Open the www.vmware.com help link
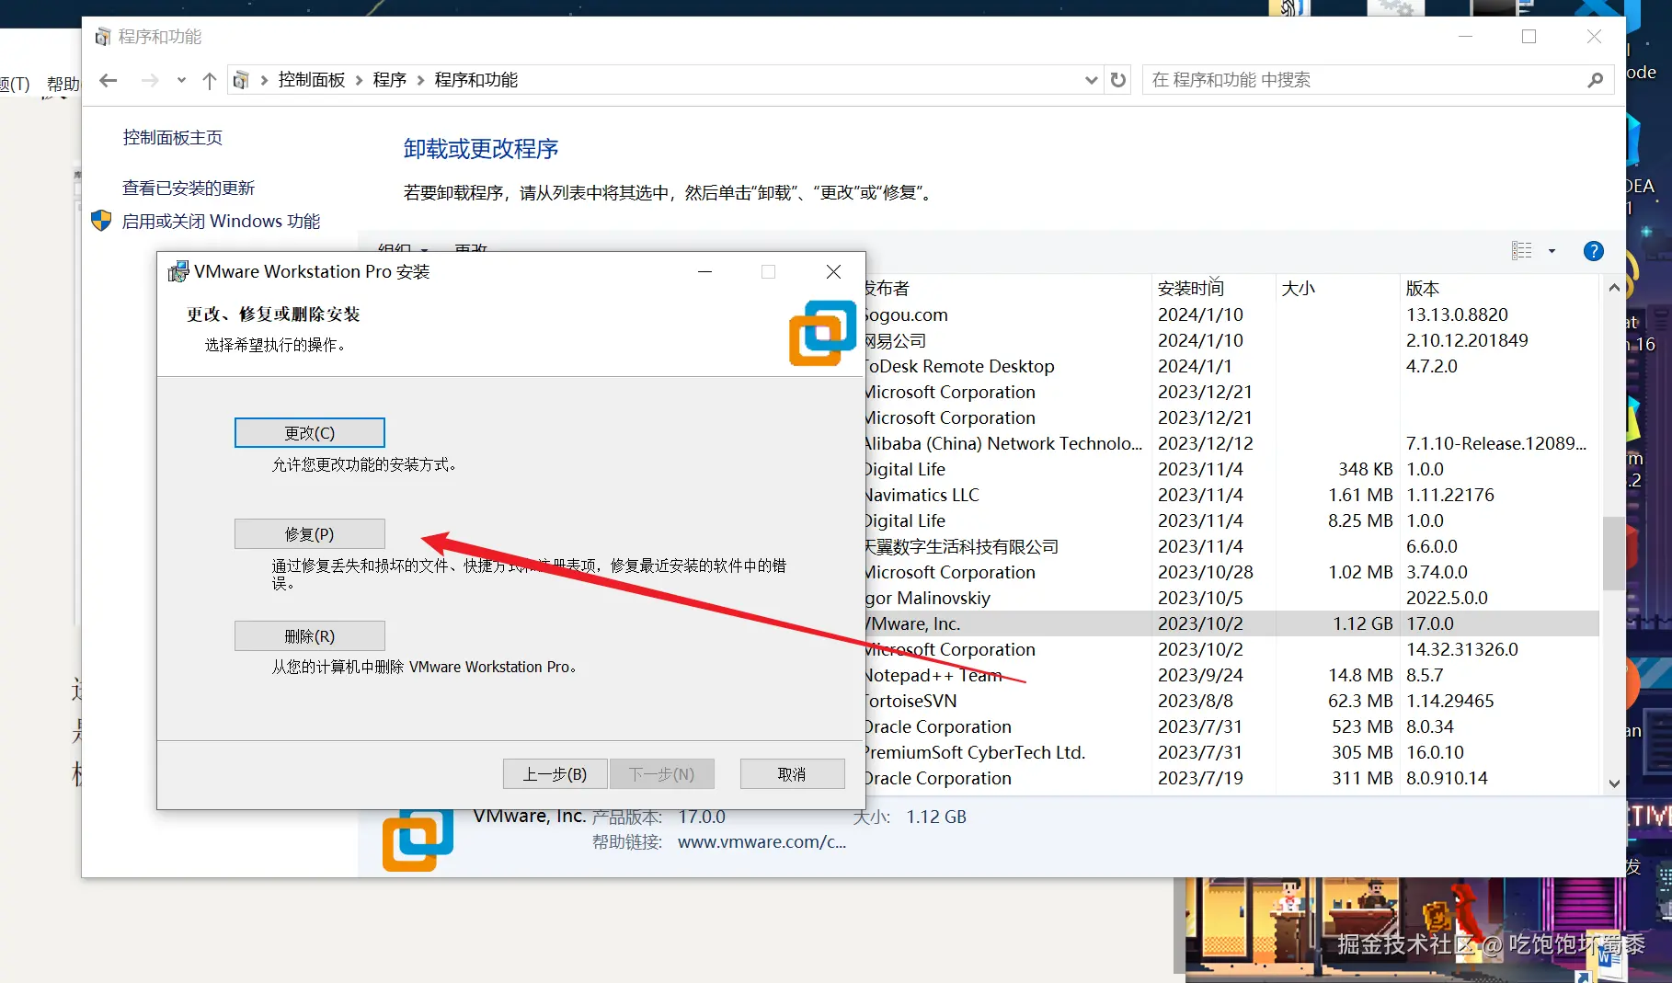1672x983 pixels. pyautogui.click(x=762, y=841)
